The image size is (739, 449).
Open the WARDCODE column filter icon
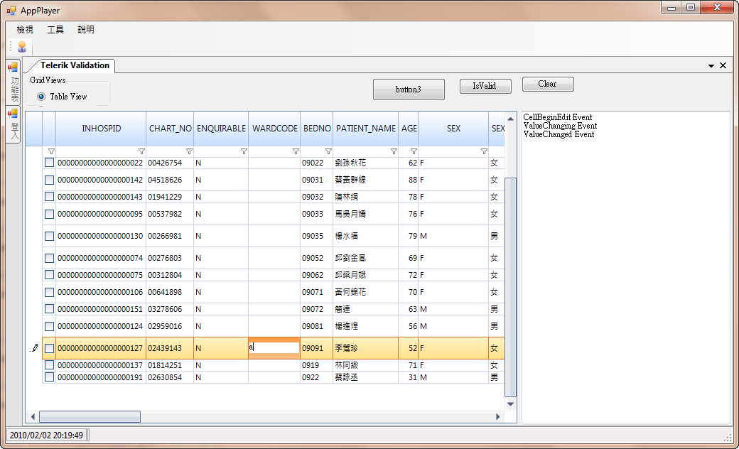coord(296,151)
